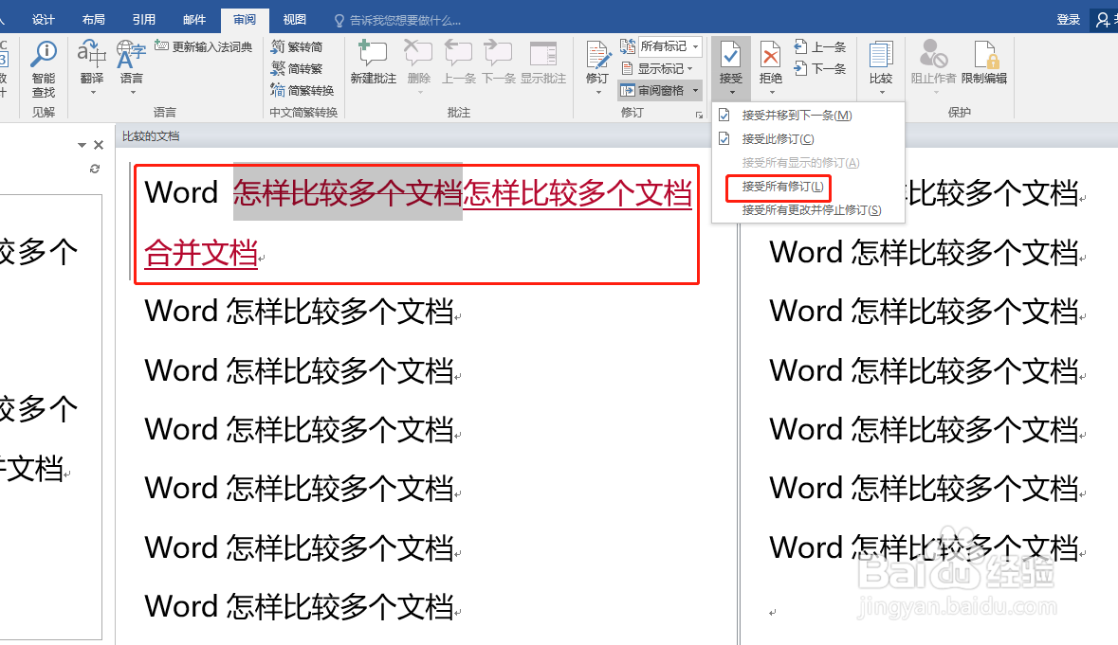The image size is (1118, 645).
Task: Click Block Authors (阻止作者)
Action: pos(933,63)
